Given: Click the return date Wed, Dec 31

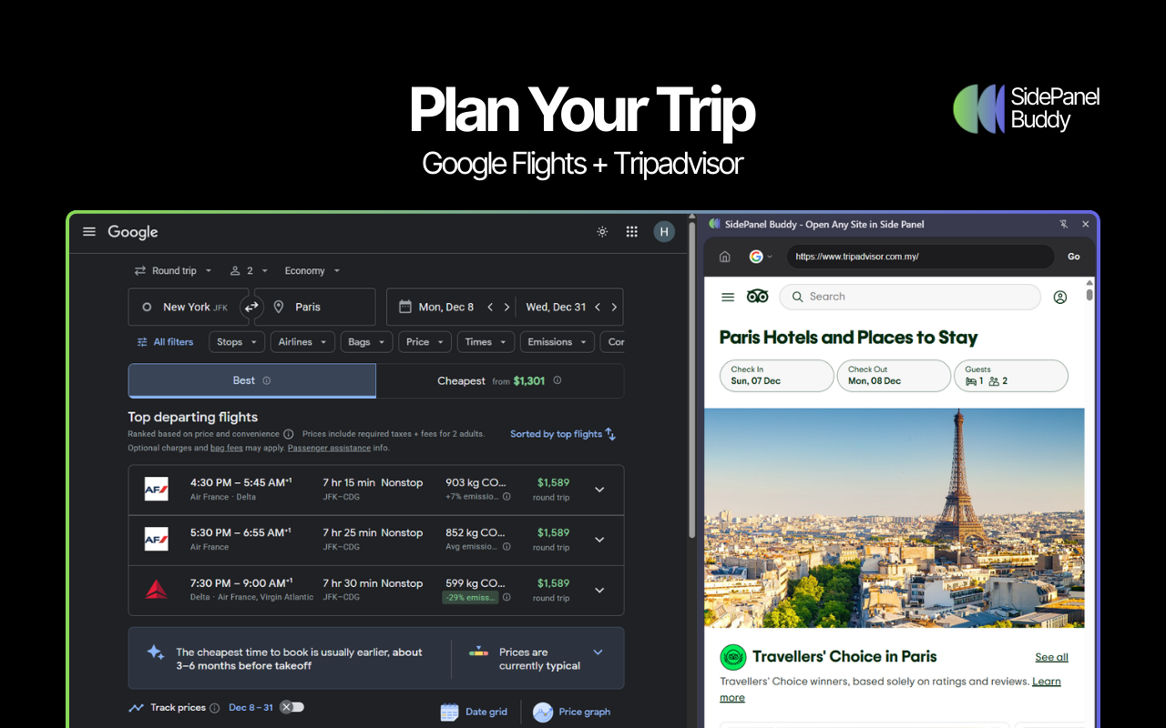Looking at the screenshot, I should (x=555, y=308).
